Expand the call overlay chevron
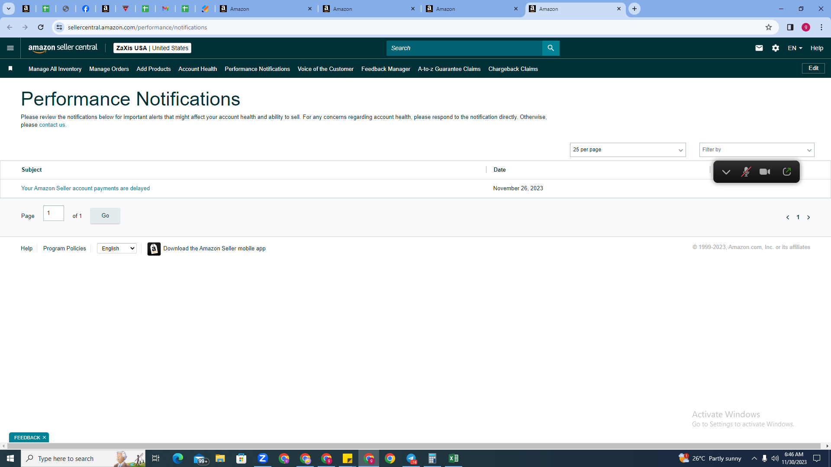This screenshot has height=467, width=831. coord(726,172)
